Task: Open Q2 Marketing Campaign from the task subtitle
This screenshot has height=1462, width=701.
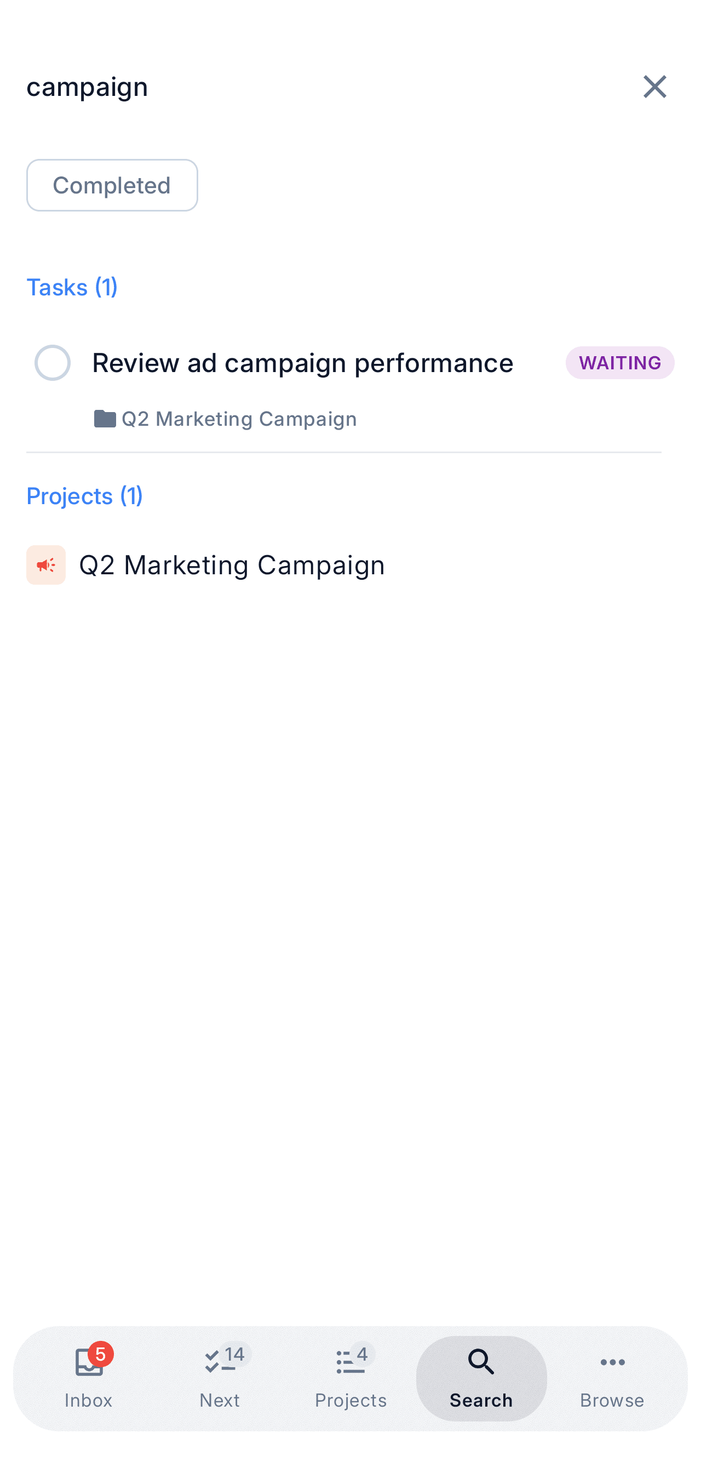Action: click(x=239, y=418)
